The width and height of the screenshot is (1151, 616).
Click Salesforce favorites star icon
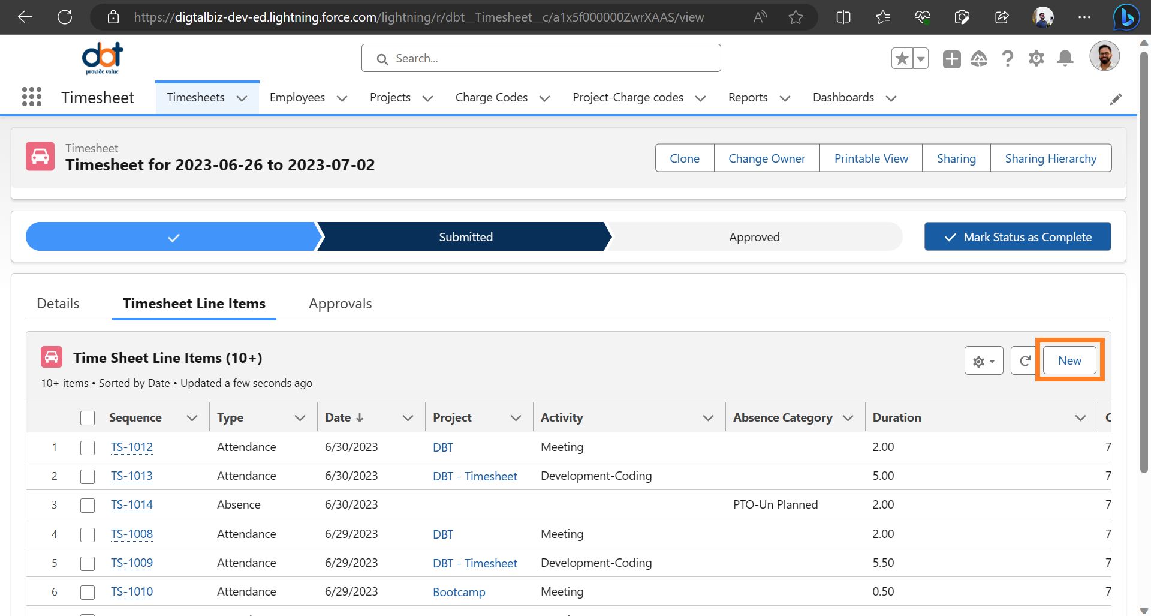pyautogui.click(x=902, y=59)
